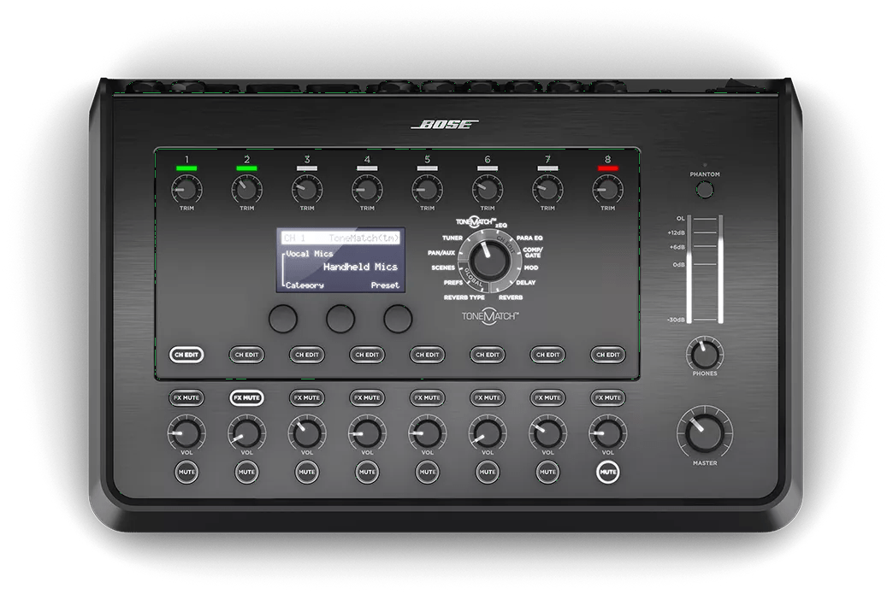Select the Para EQ function
The width and height of the screenshot is (893, 594).
(529, 238)
